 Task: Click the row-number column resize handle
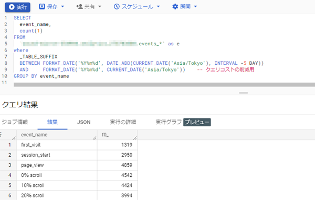pos(14,138)
